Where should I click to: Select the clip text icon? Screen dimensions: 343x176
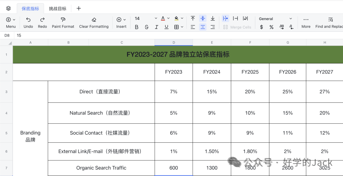point(235,18)
